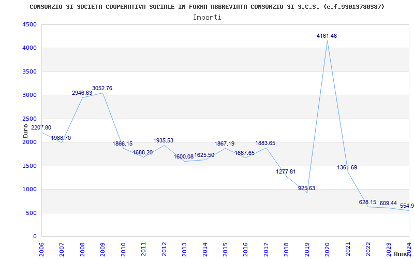Select the 1361.69 data label
This screenshot has height=259, width=414.
pos(347,167)
